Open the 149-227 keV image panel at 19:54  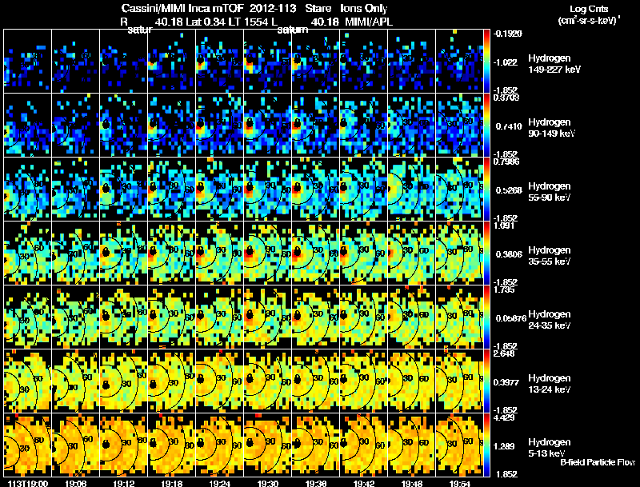coord(459,62)
